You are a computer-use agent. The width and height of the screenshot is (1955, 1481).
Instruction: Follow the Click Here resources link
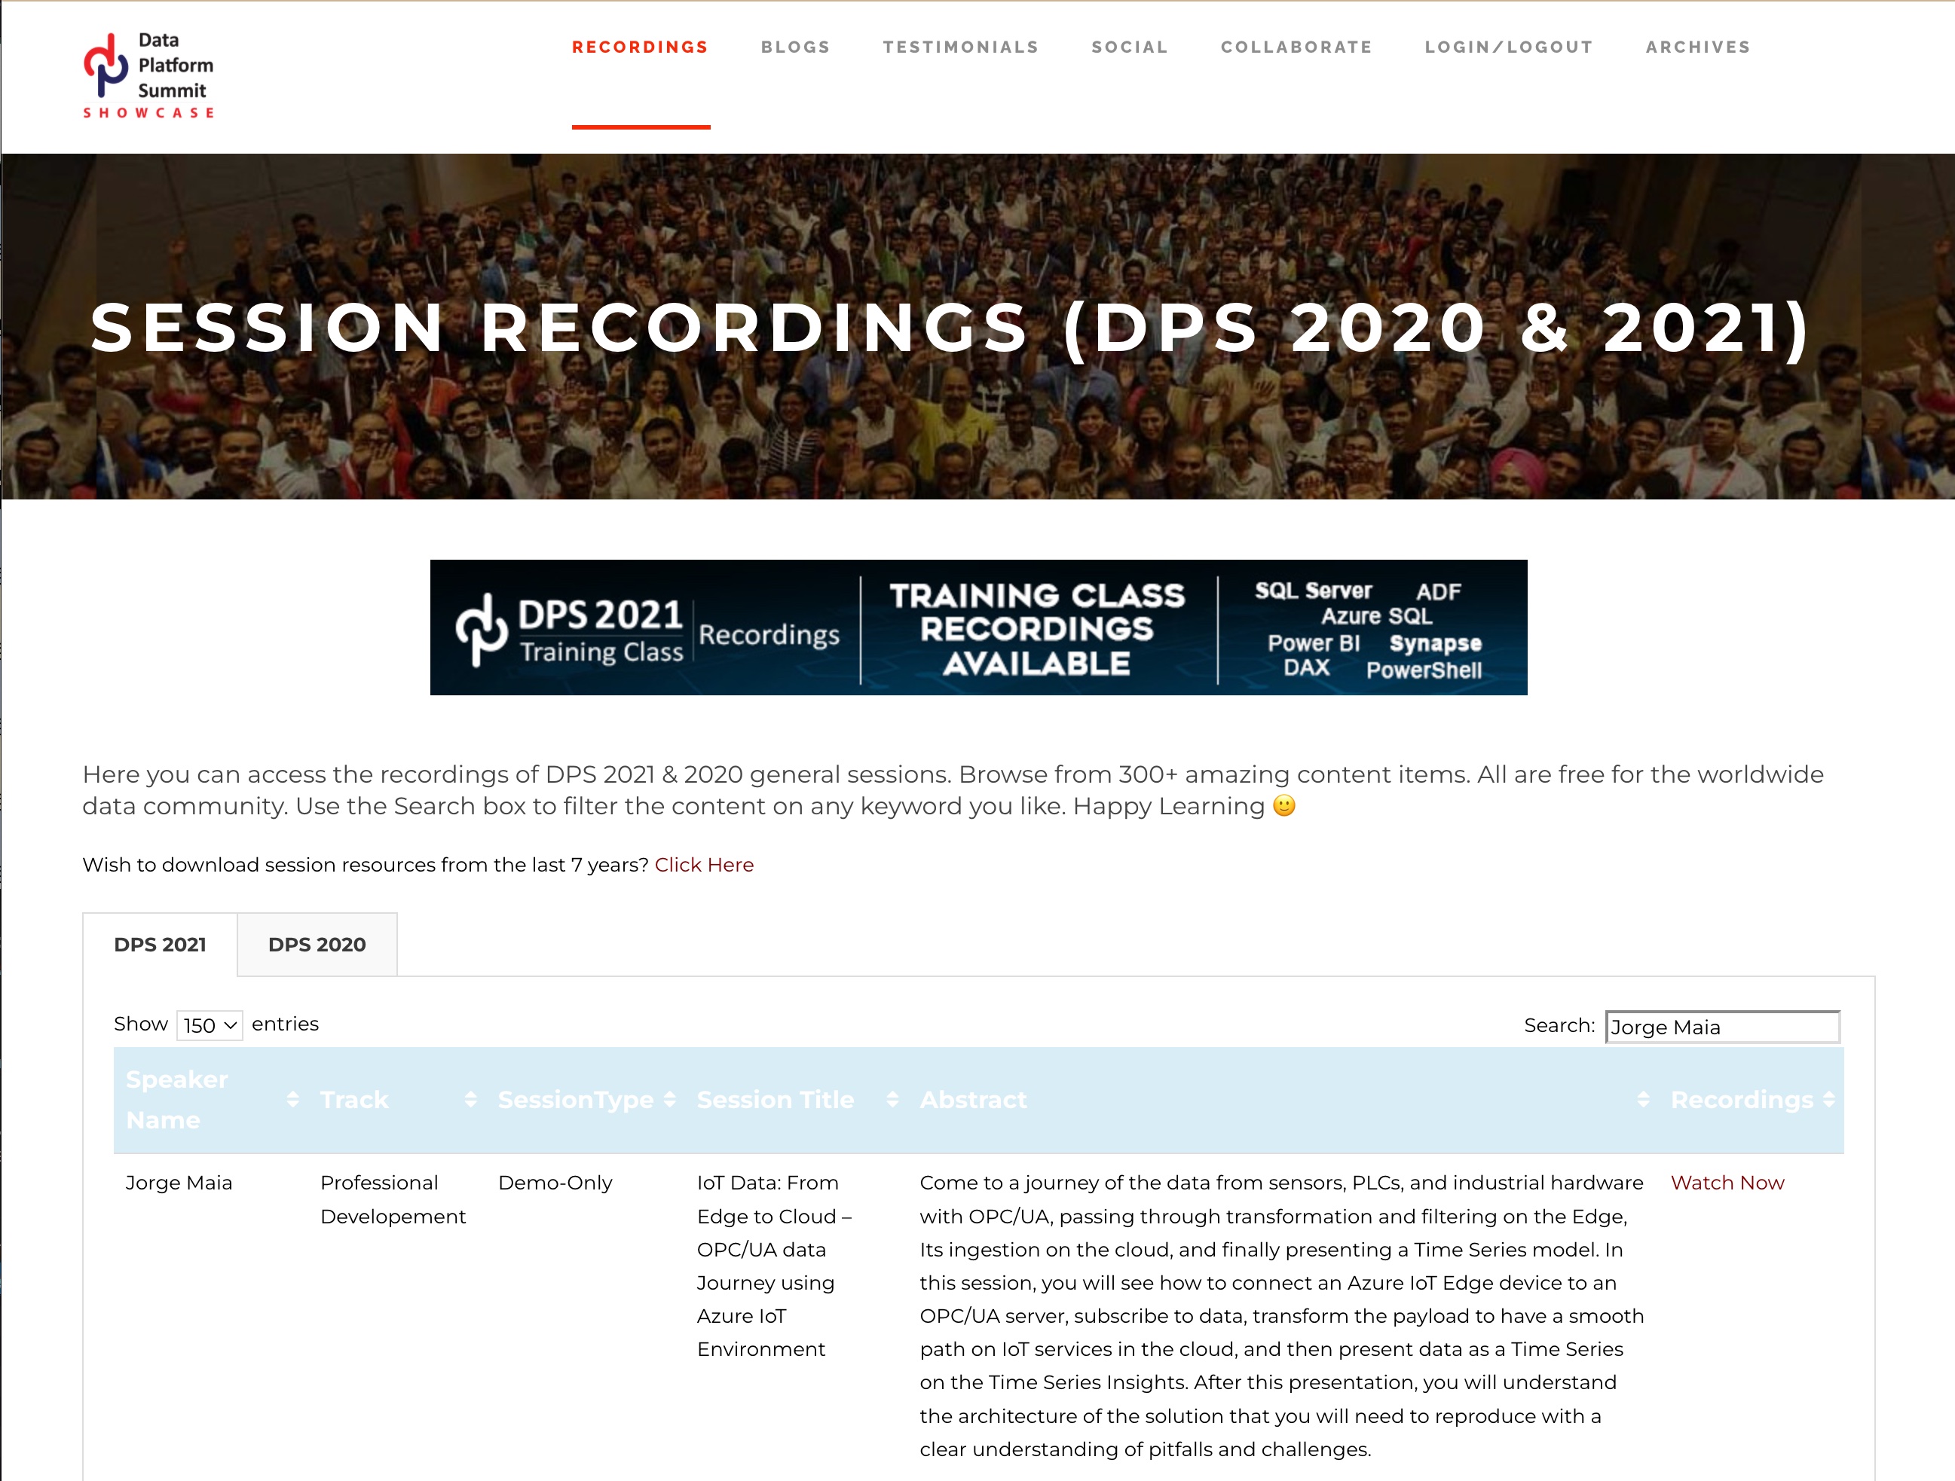pos(703,865)
